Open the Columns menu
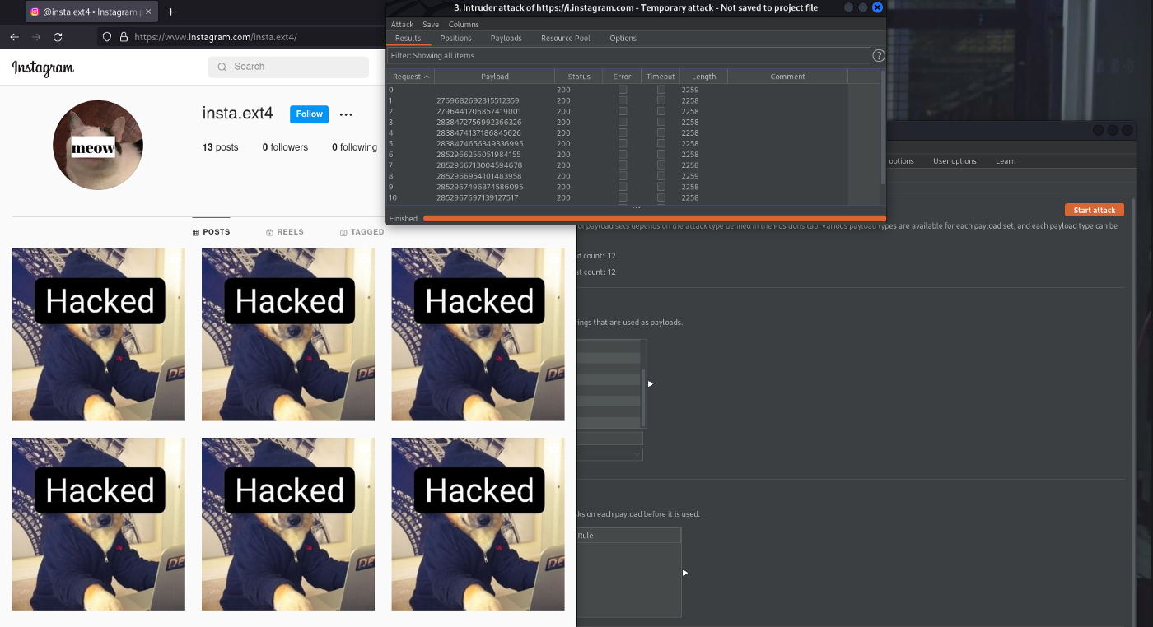The image size is (1153, 627). [464, 25]
